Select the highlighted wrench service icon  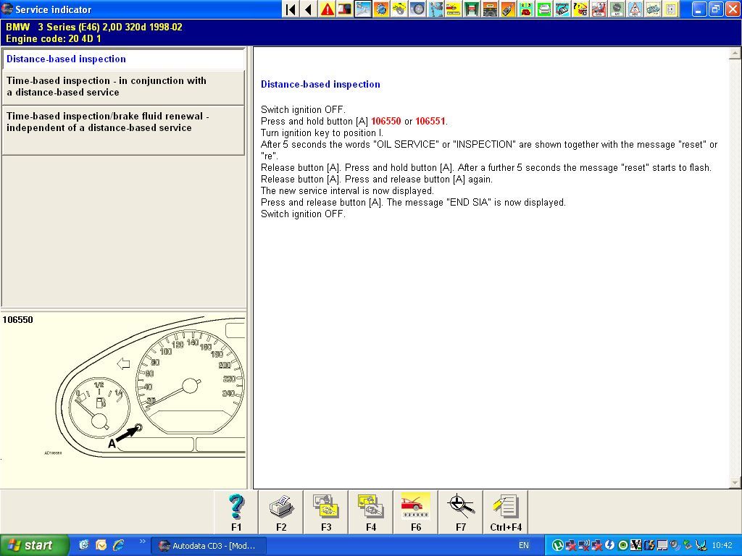pos(363,9)
